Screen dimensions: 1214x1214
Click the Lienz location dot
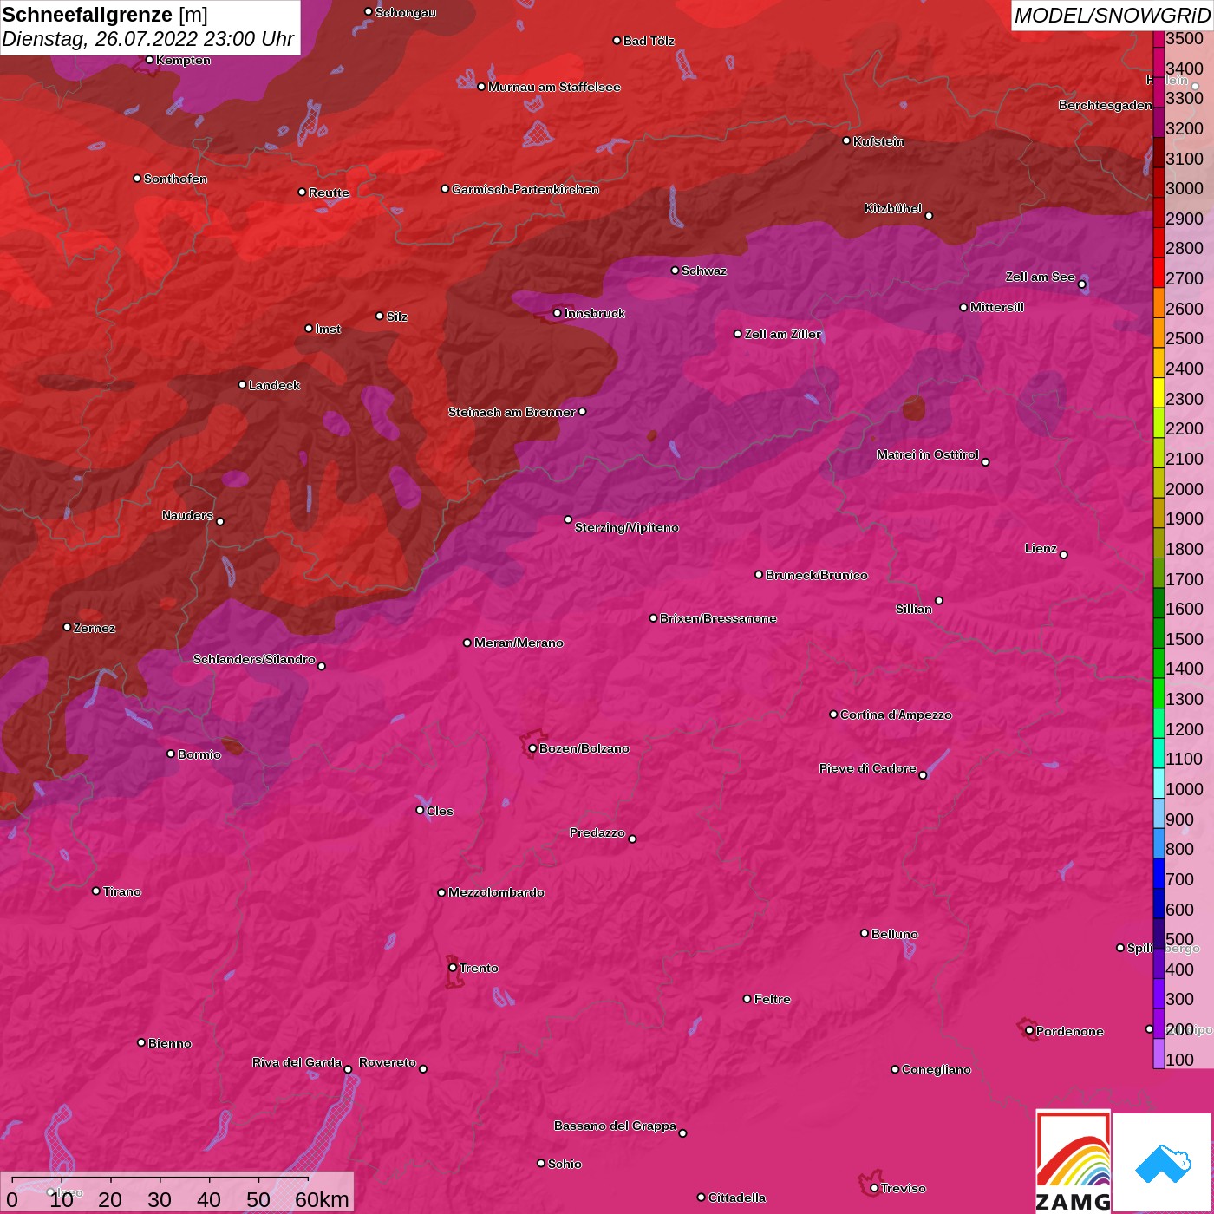pos(1064,555)
